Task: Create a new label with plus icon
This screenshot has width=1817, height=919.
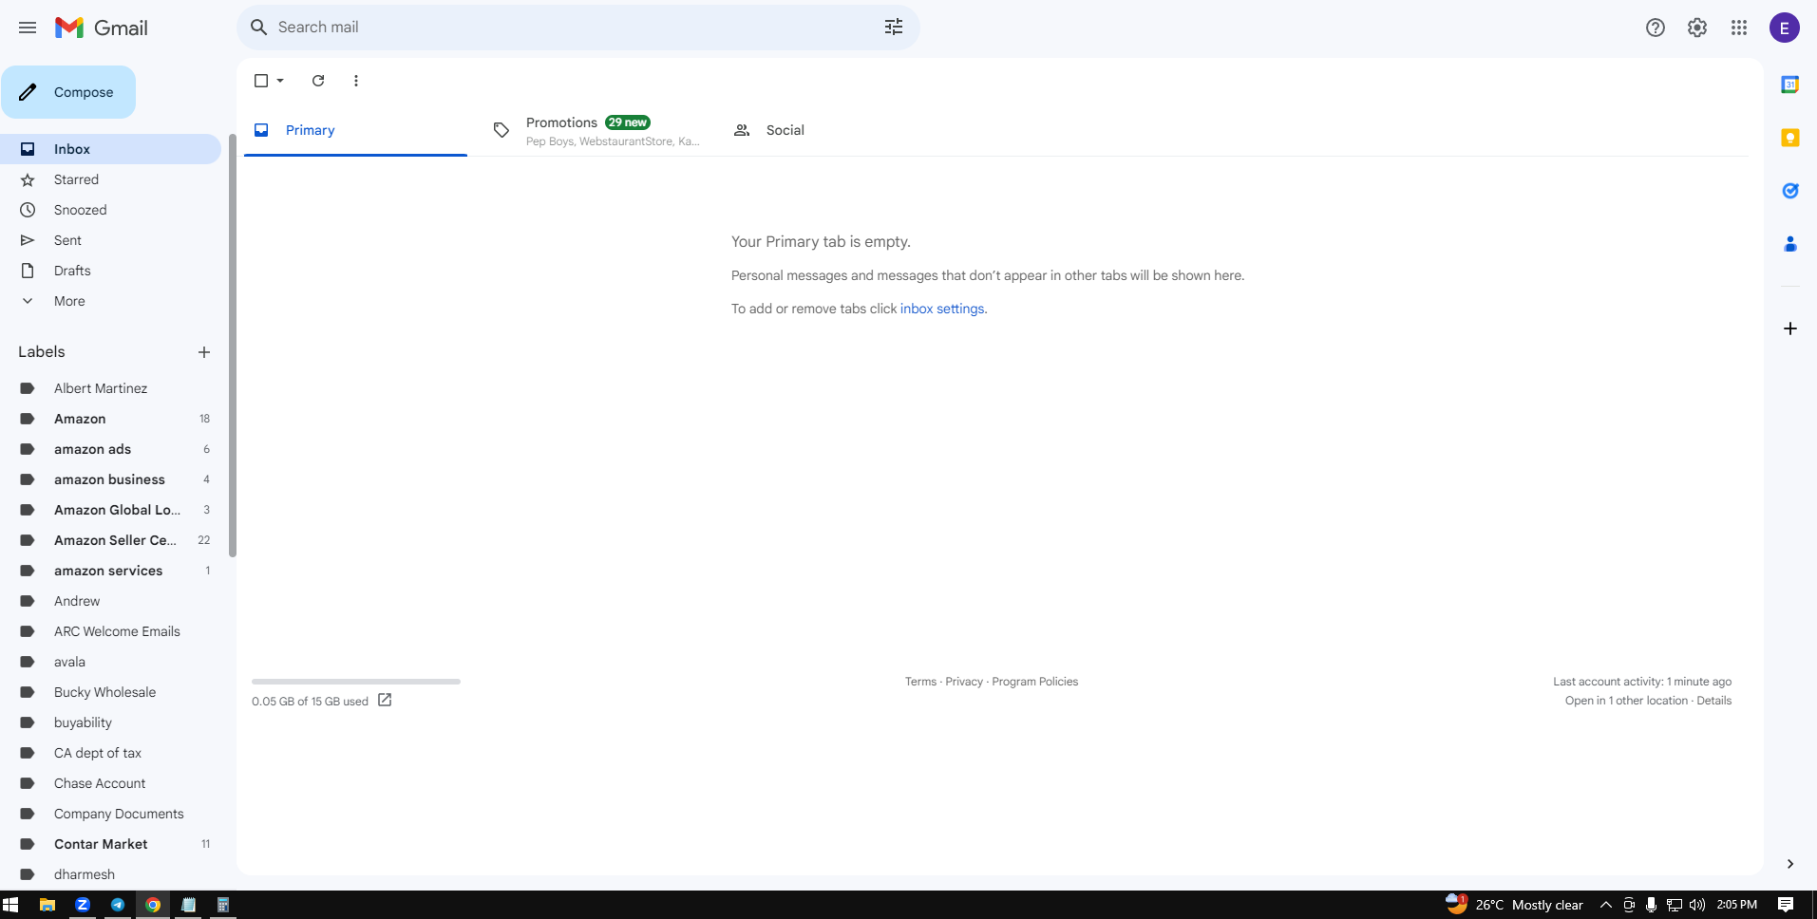Action: [204, 352]
